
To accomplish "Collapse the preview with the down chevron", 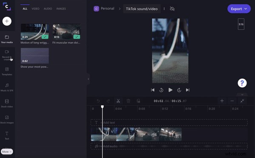I will 242,94.
